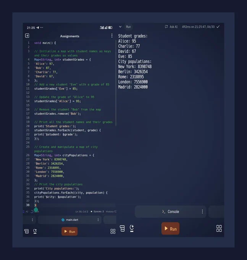This screenshot has width=247, height=260.
Task: Place cursor on line 1 void main()
Action: (45, 43)
